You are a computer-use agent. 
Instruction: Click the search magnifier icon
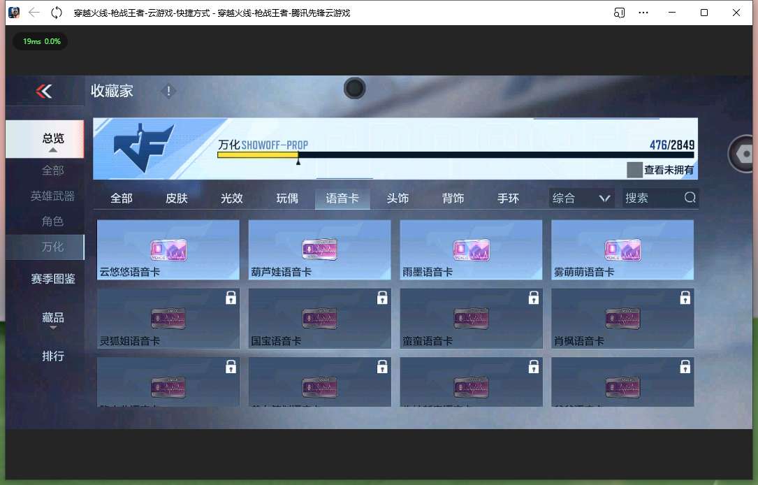click(x=690, y=197)
